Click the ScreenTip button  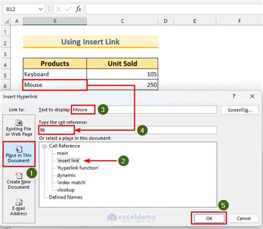click(x=240, y=110)
